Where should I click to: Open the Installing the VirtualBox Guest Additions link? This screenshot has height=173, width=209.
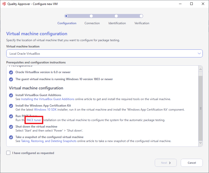[47, 99]
